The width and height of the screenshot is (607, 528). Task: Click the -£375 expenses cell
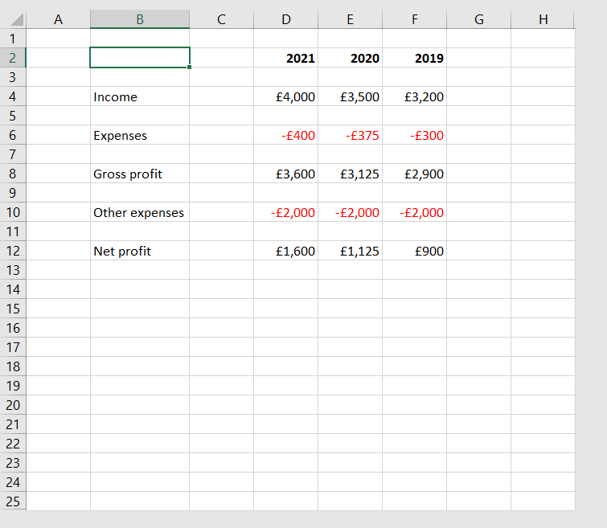[351, 135]
